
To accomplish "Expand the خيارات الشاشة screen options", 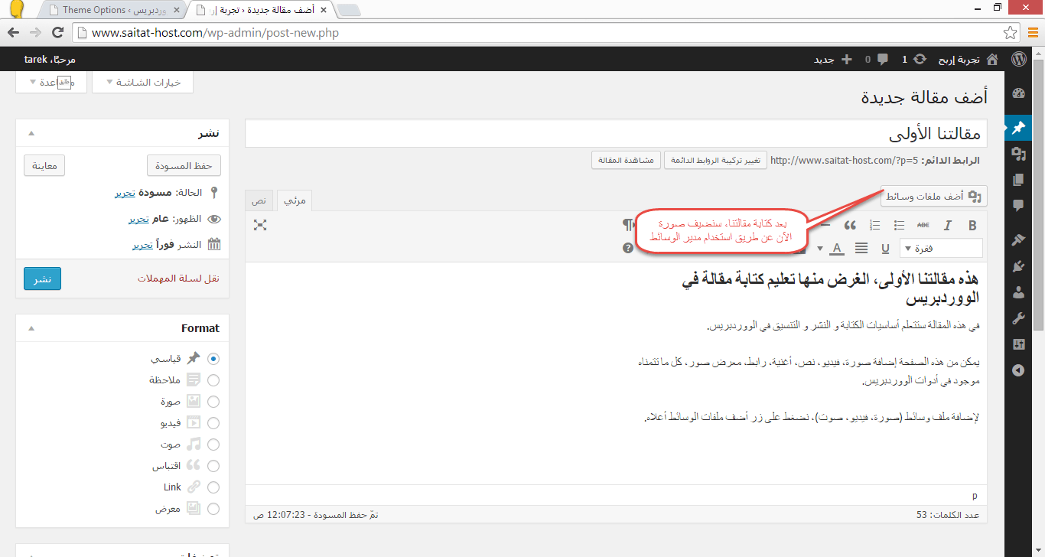I will 142,82.
